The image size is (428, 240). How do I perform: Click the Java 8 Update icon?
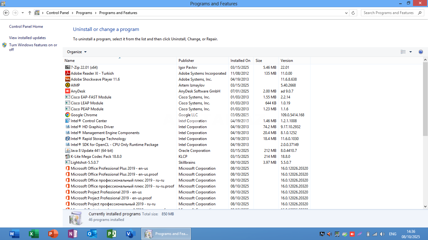[67, 150]
